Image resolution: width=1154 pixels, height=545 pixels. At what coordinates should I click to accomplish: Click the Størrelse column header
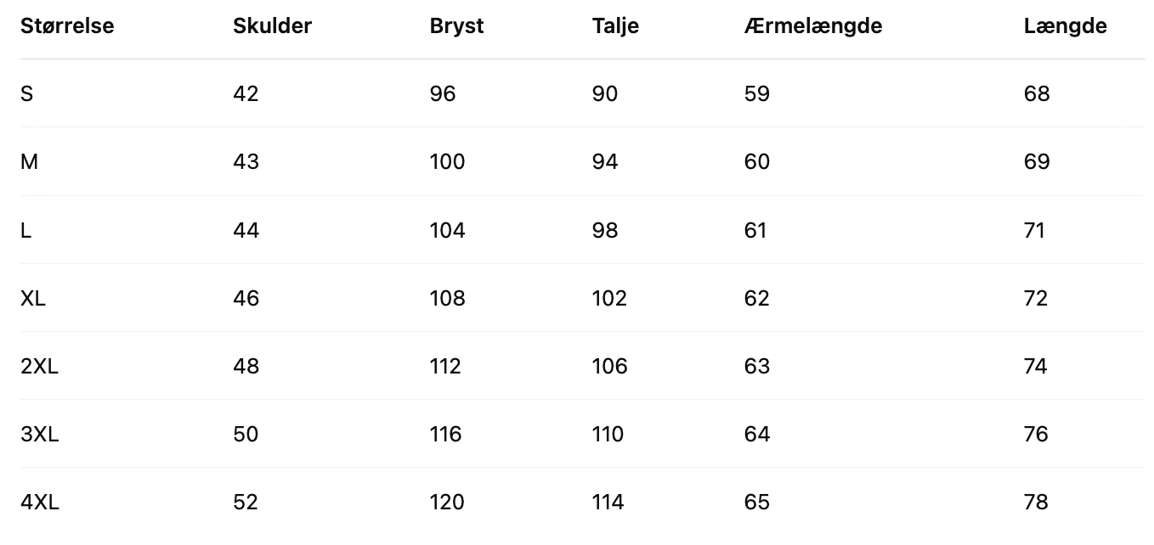(67, 25)
